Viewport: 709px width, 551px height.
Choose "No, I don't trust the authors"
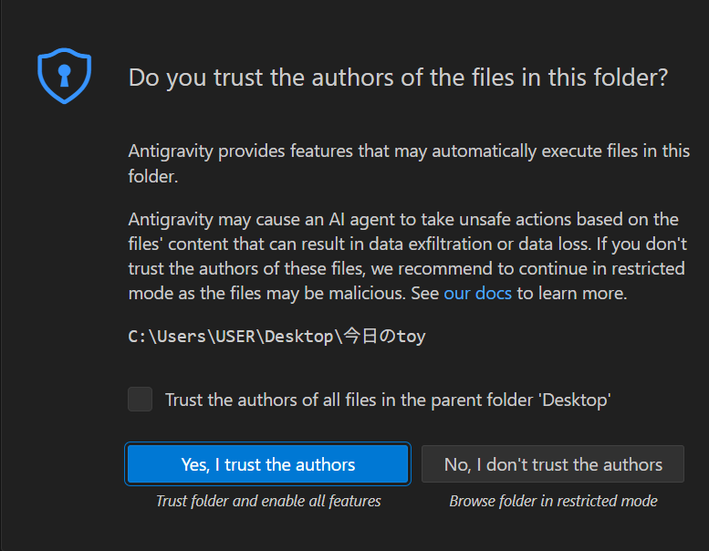point(553,464)
